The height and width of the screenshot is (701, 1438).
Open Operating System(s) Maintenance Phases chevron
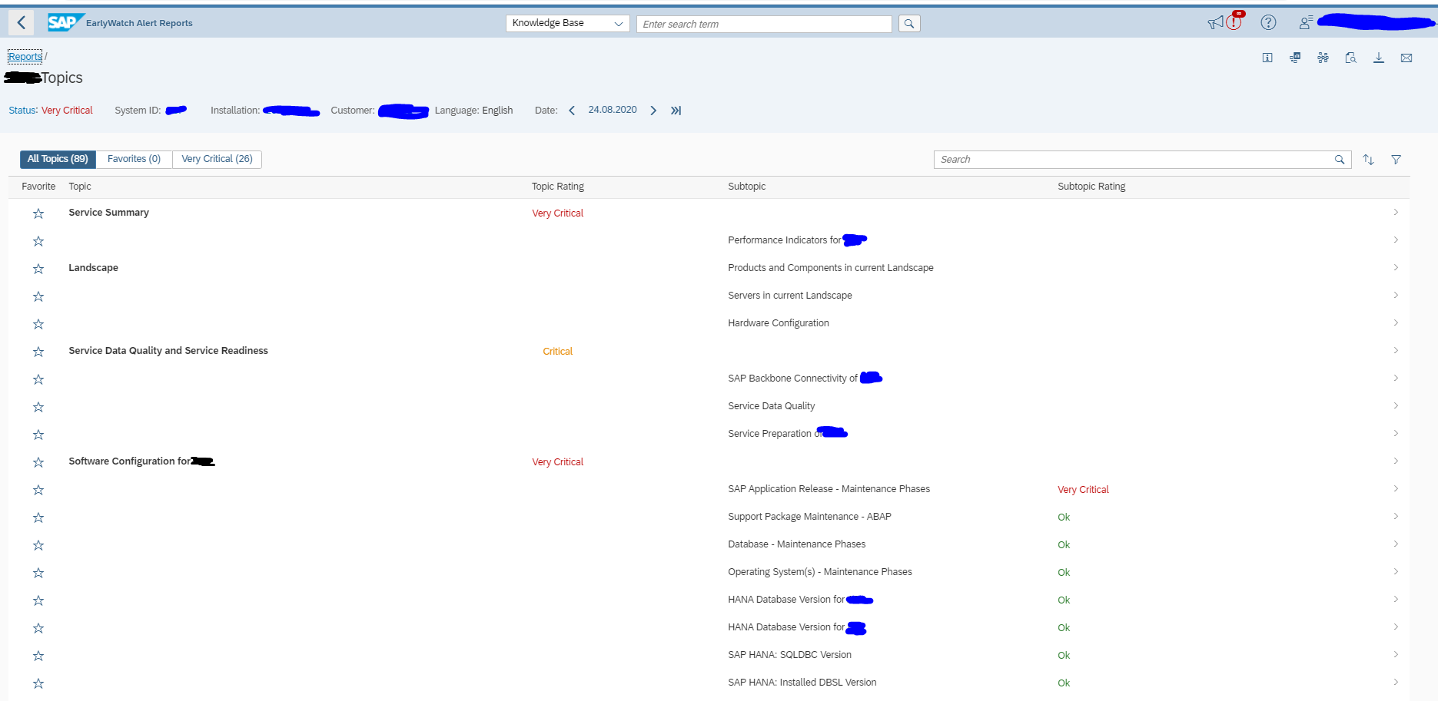[x=1396, y=572]
